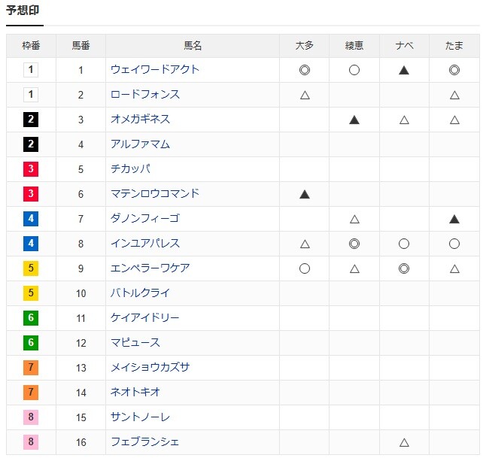Screen dimensions: 486x458
Task: Open horse link ウェイワードアクト
Action: [x=155, y=69]
